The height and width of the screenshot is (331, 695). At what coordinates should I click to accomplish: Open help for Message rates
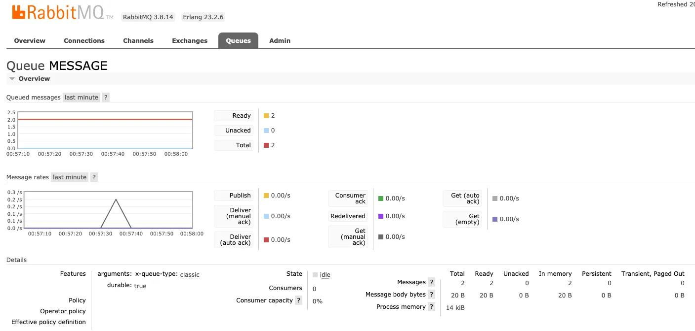click(x=94, y=177)
